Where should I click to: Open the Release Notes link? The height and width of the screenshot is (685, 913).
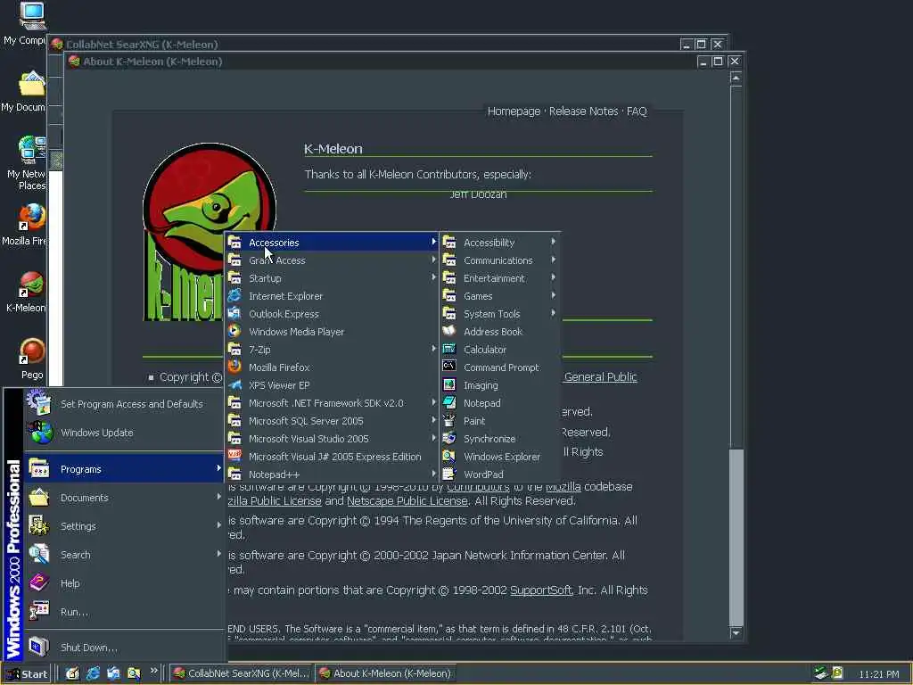point(583,111)
